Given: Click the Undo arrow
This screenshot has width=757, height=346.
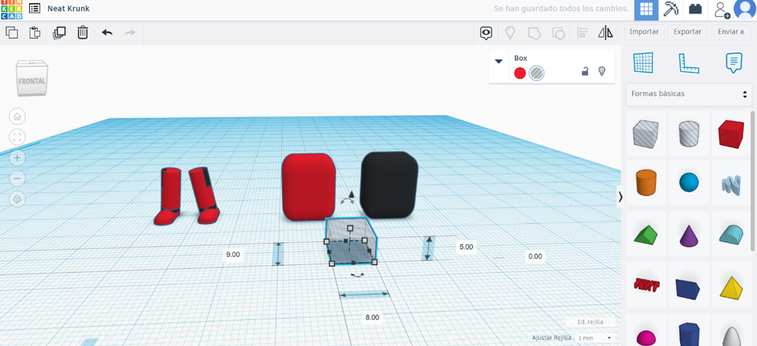Looking at the screenshot, I should click(107, 33).
